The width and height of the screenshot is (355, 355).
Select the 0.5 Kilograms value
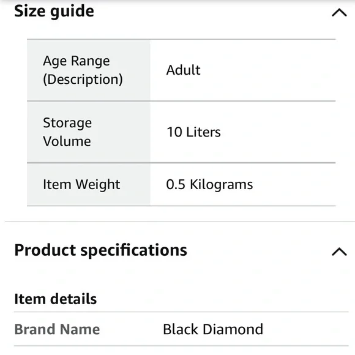(210, 184)
